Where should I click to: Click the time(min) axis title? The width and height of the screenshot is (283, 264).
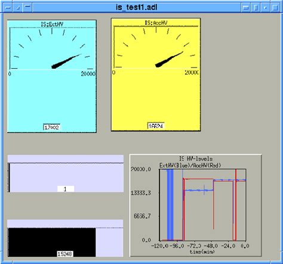(x=202, y=252)
